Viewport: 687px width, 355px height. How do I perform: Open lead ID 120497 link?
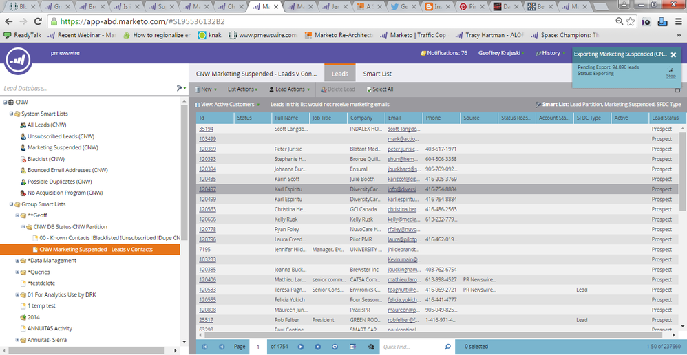click(x=207, y=189)
